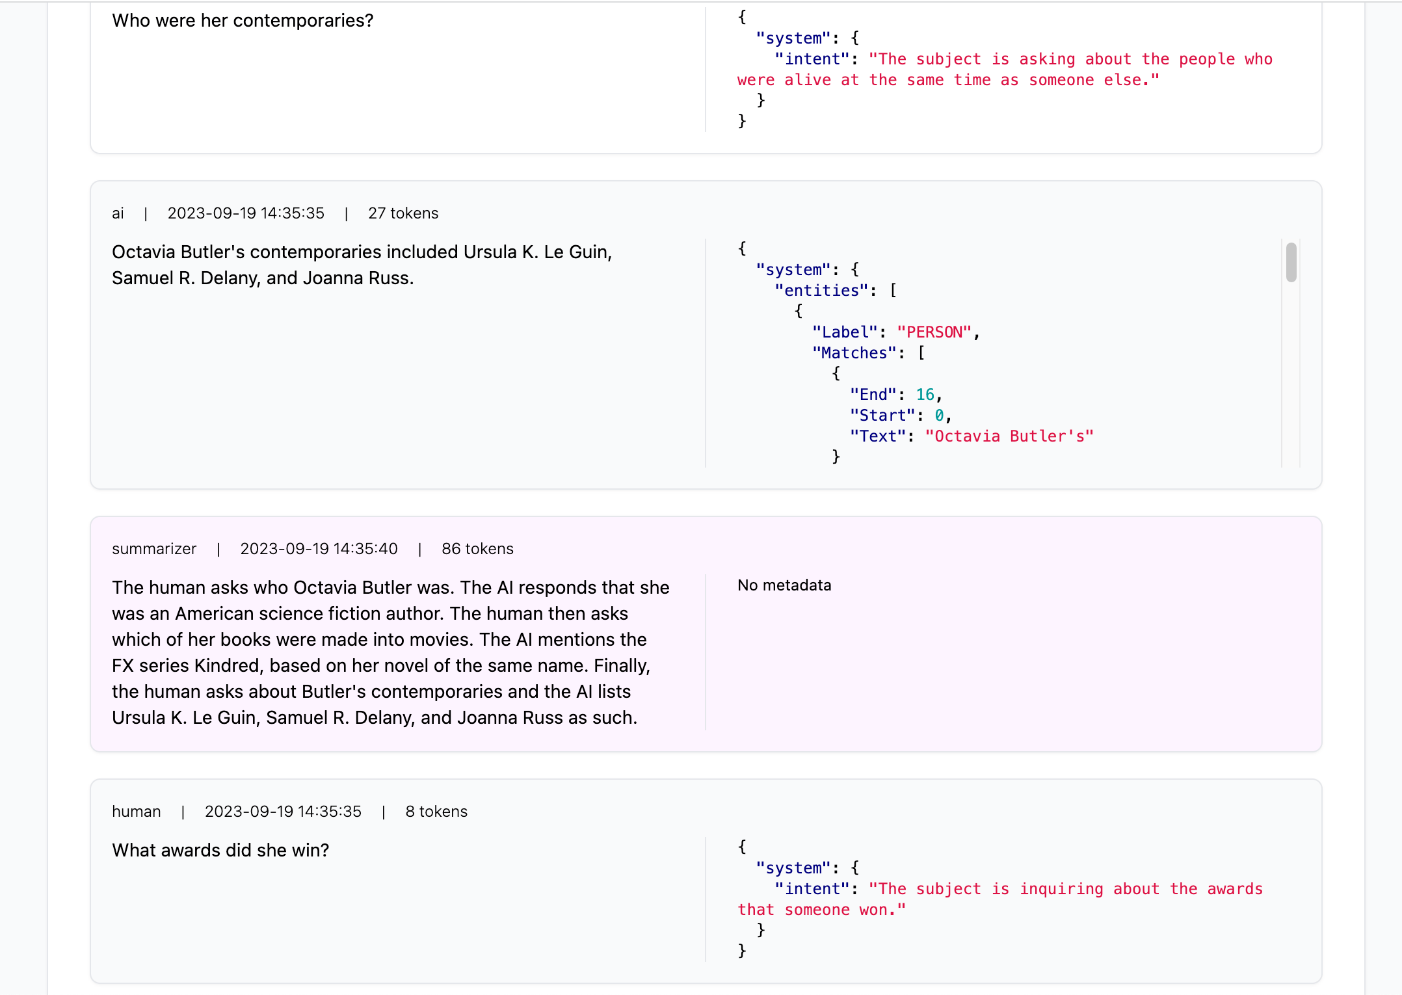Click the 'human' role label
Image resolution: width=1402 pixels, height=995 pixels.
point(136,812)
